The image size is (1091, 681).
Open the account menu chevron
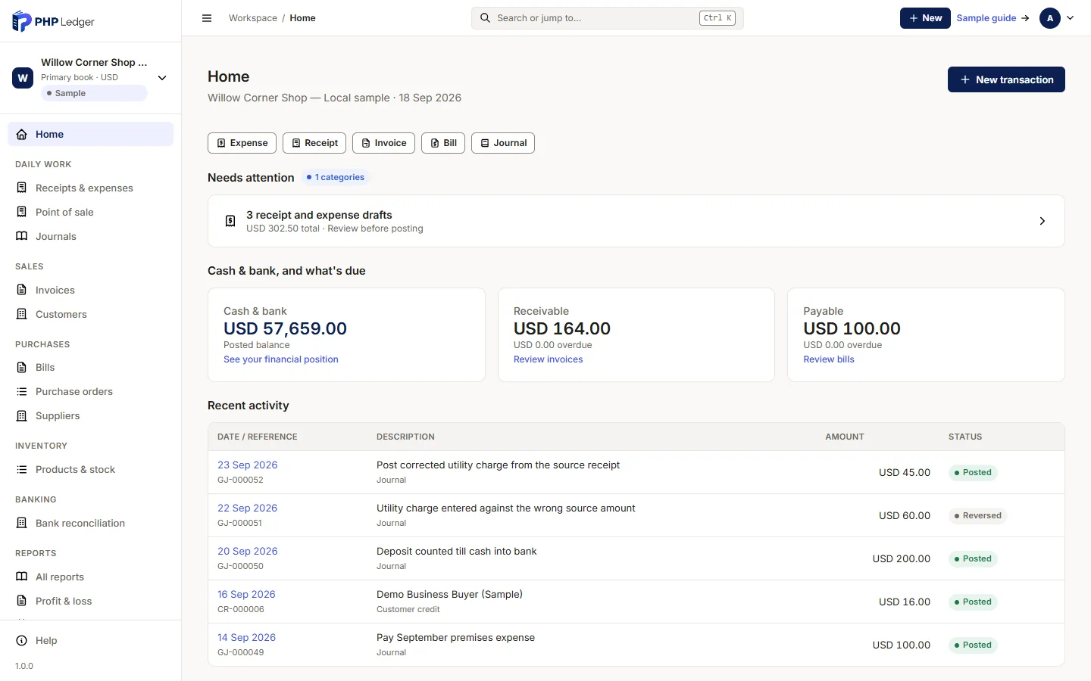point(1070,18)
